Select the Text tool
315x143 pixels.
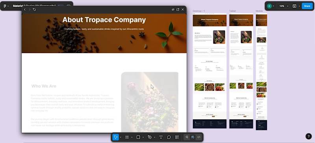tap(161, 137)
